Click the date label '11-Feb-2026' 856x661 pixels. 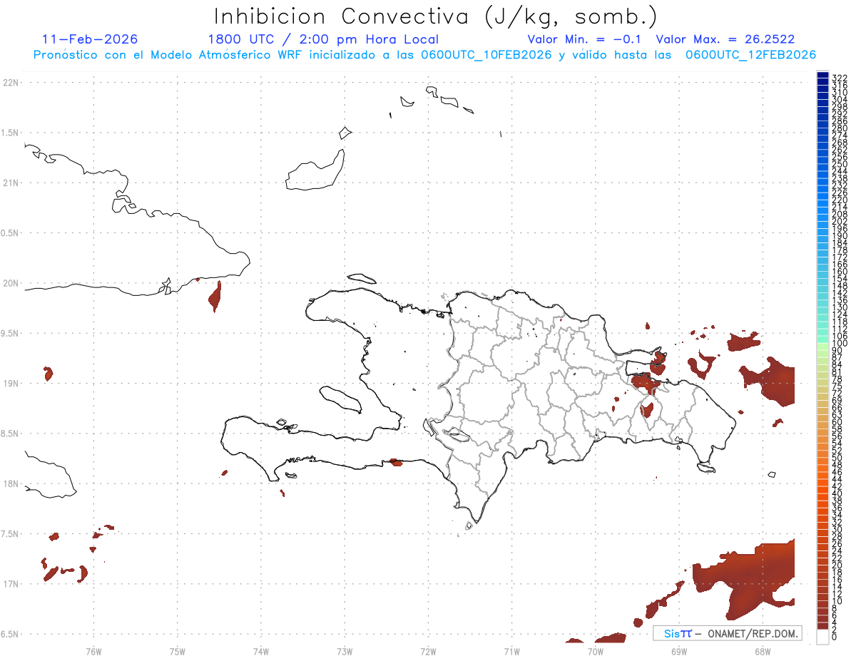(90, 39)
